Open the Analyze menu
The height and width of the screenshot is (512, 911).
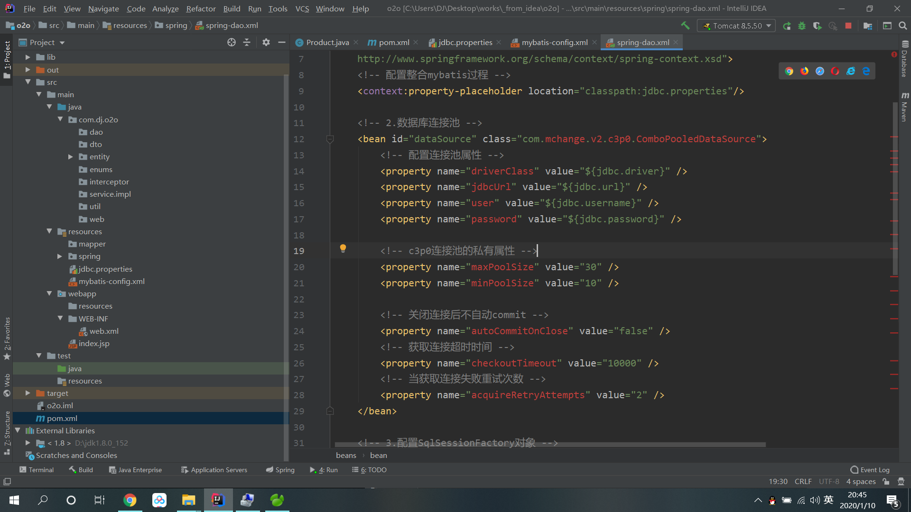[x=165, y=9]
